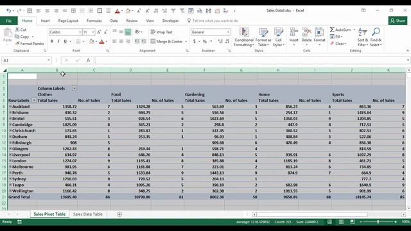Toggle Italic formatting
Image resolution: width=411 pixels, height=231 pixels.
click(58, 41)
